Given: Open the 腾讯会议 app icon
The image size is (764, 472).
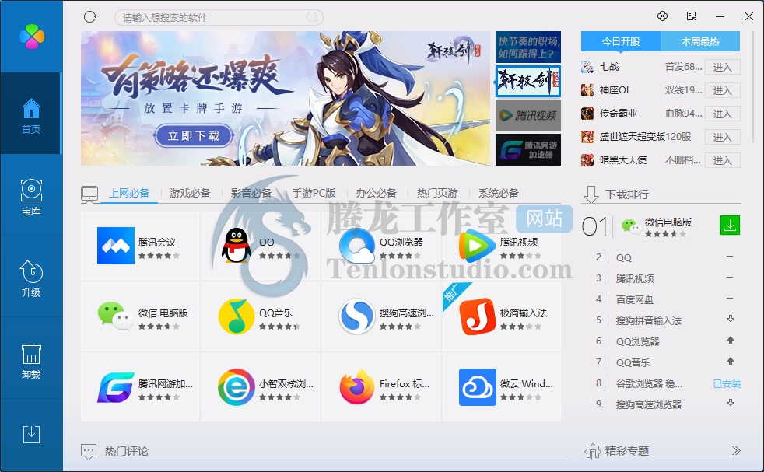Looking at the screenshot, I should point(116,246).
